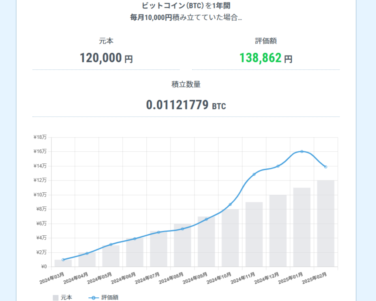The width and height of the screenshot is (376, 301).
Task: Click the 2024年10月 data point on the line
Action: (230, 204)
